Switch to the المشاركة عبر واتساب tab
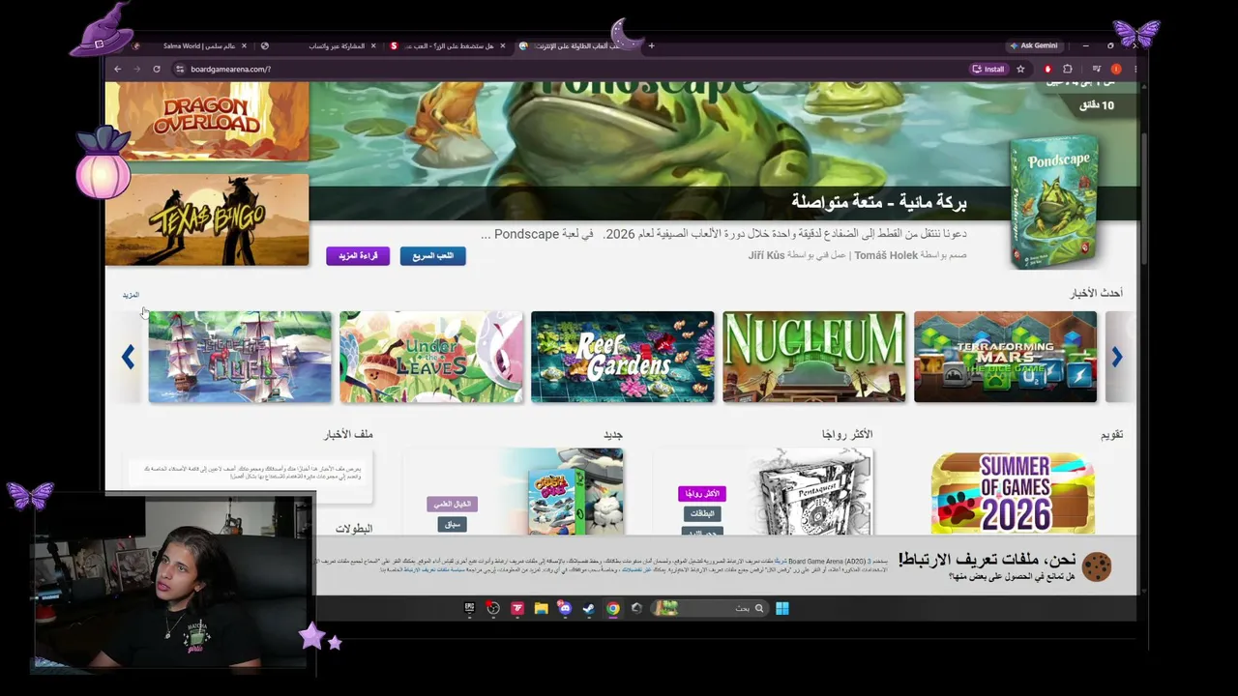Viewport: 1238px width, 696px height. pos(319,45)
